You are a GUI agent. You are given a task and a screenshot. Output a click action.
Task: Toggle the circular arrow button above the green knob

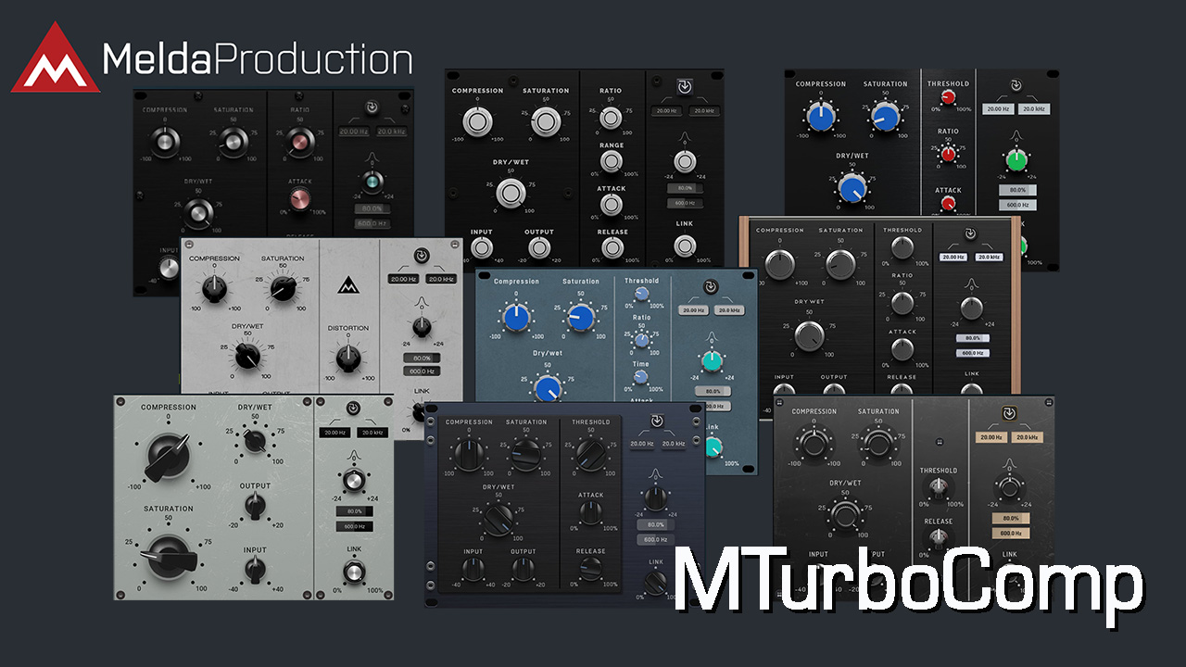coord(1016,85)
